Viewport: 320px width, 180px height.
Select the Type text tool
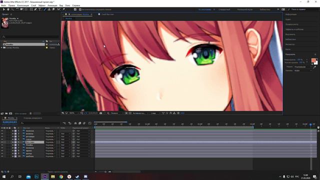[x=39, y=9]
